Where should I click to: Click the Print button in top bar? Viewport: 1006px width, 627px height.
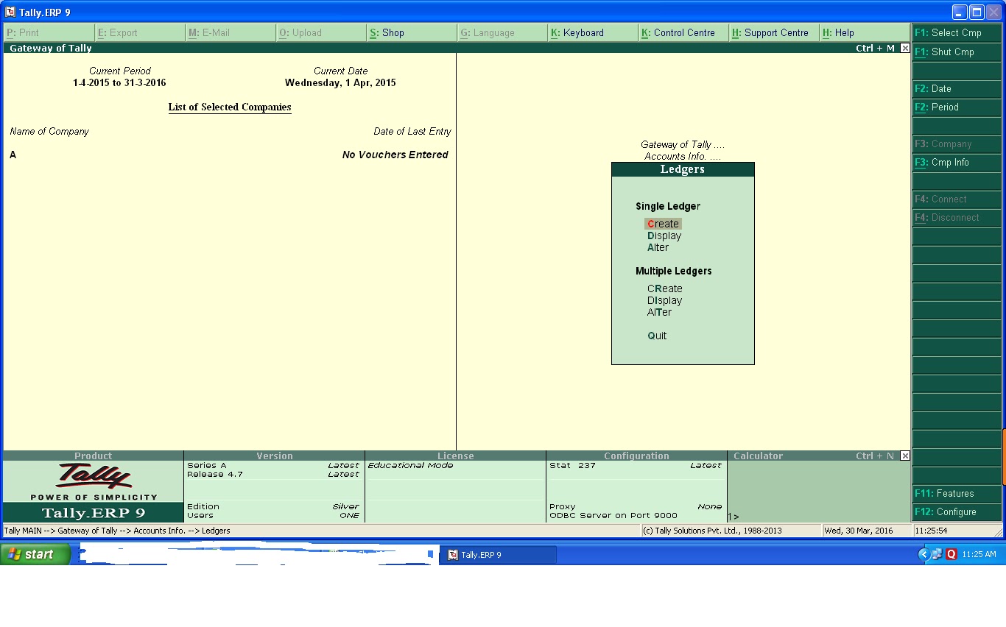[49, 32]
